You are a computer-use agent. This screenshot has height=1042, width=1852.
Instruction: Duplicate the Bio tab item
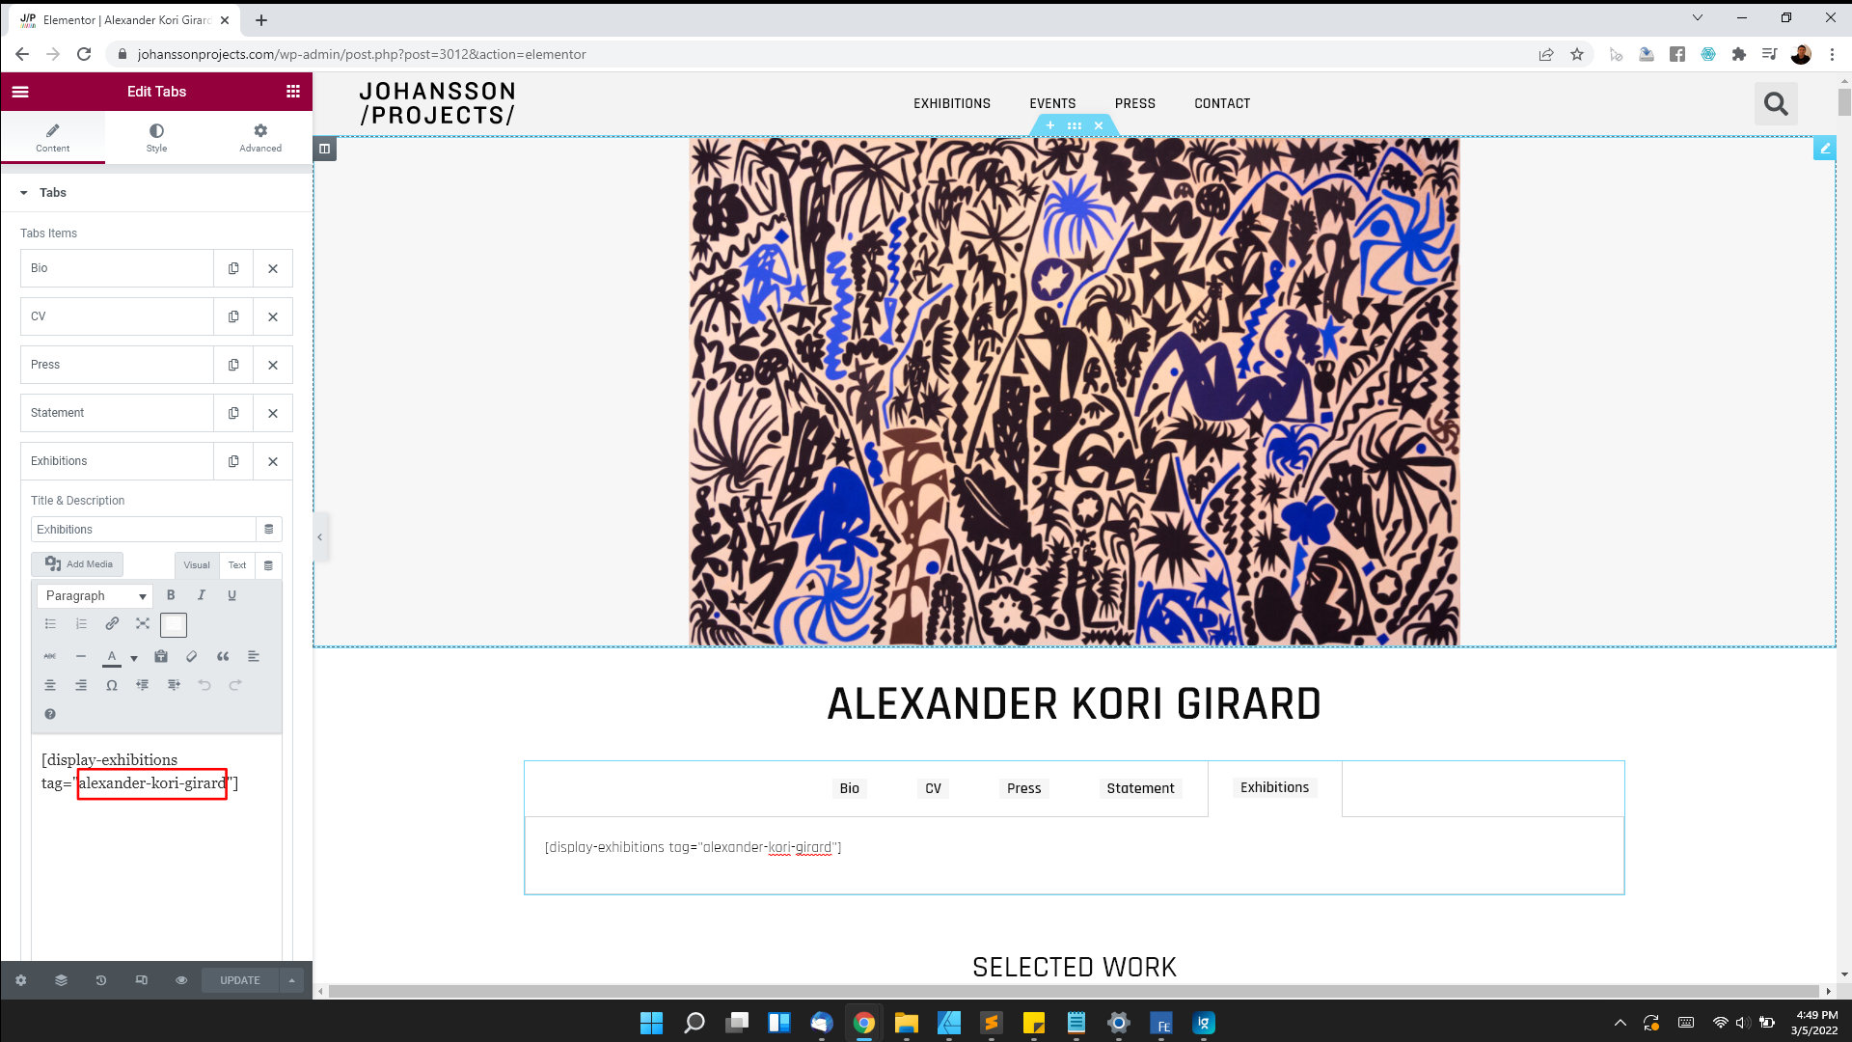(233, 268)
